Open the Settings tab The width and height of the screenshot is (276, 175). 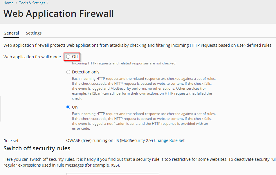coord(34,33)
